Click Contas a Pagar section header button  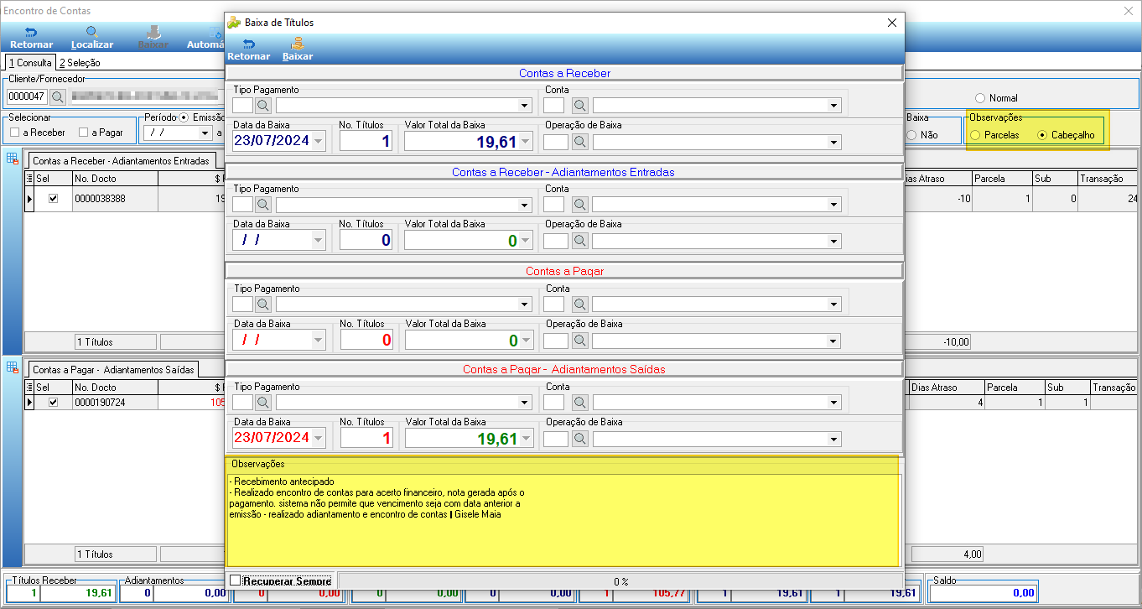pos(563,271)
